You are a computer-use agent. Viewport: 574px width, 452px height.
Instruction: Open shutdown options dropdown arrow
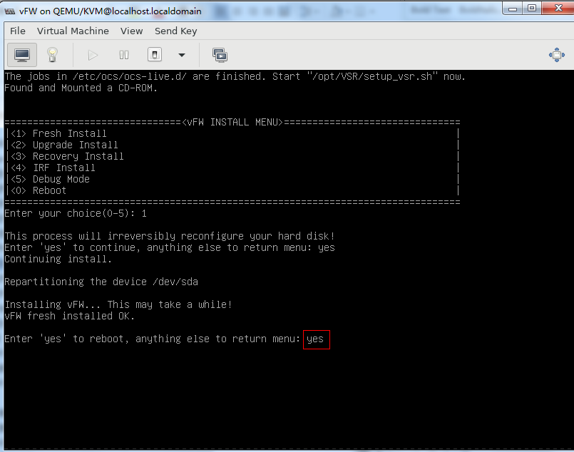(182, 56)
